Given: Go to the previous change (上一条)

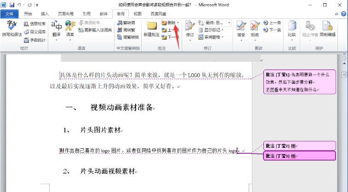Looking at the screenshot, I should (272, 23).
